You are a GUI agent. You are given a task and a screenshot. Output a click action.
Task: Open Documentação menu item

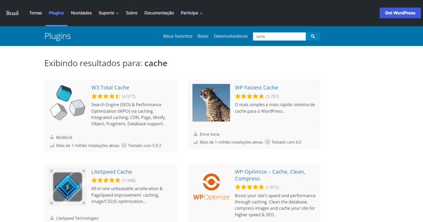(159, 13)
